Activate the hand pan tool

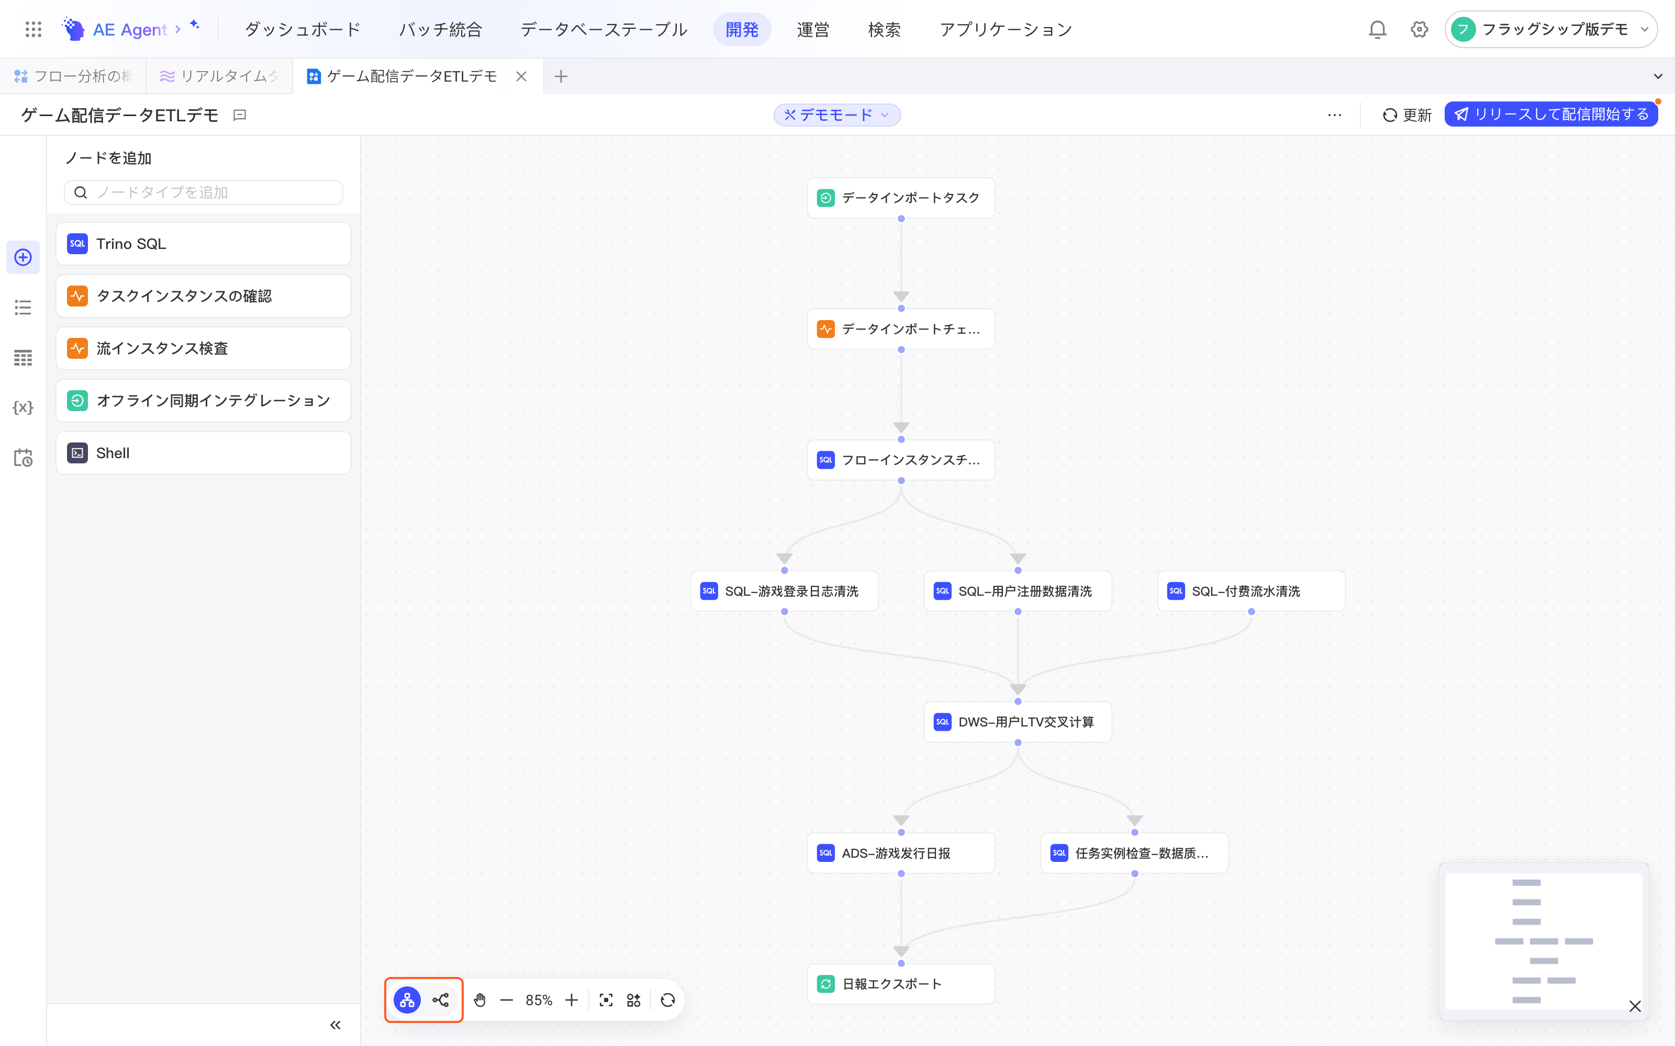[479, 999]
